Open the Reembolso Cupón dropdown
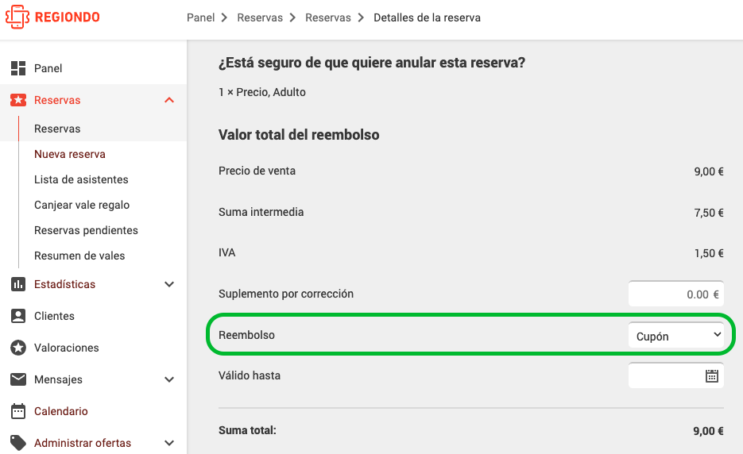Viewport: 743px width, 454px height. pyautogui.click(x=675, y=335)
